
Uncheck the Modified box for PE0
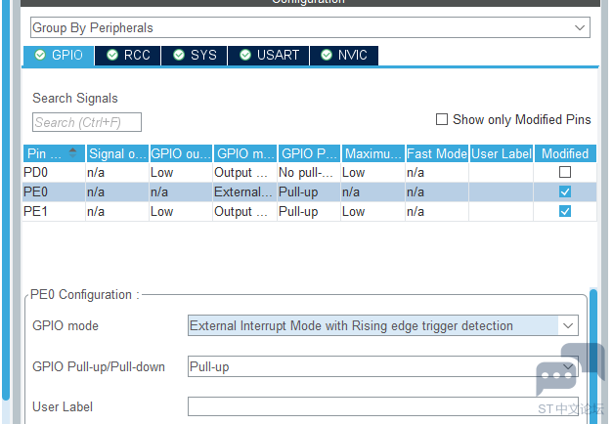click(x=564, y=191)
